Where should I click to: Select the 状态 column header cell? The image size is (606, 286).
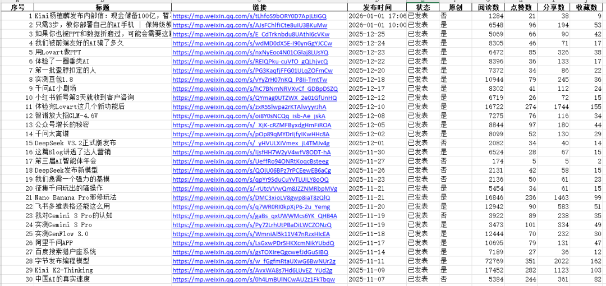(419, 7)
